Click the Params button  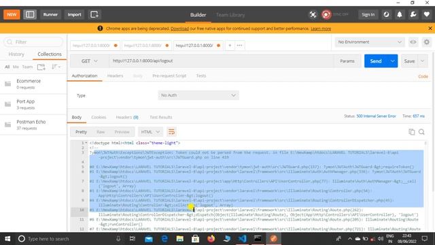point(347,61)
